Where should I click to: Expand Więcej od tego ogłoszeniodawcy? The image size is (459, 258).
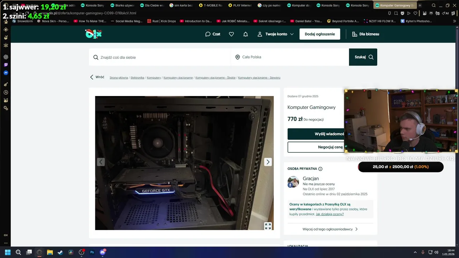click(330, 229)
